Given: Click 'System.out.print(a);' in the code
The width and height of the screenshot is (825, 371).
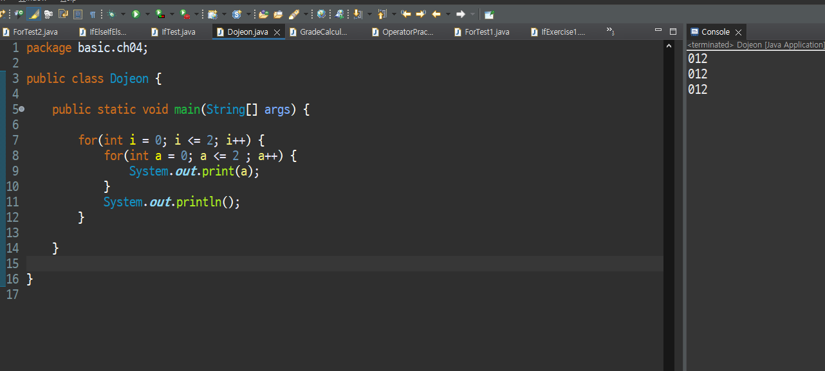Looking at the screenshot, I should click(x=194, y=171).
